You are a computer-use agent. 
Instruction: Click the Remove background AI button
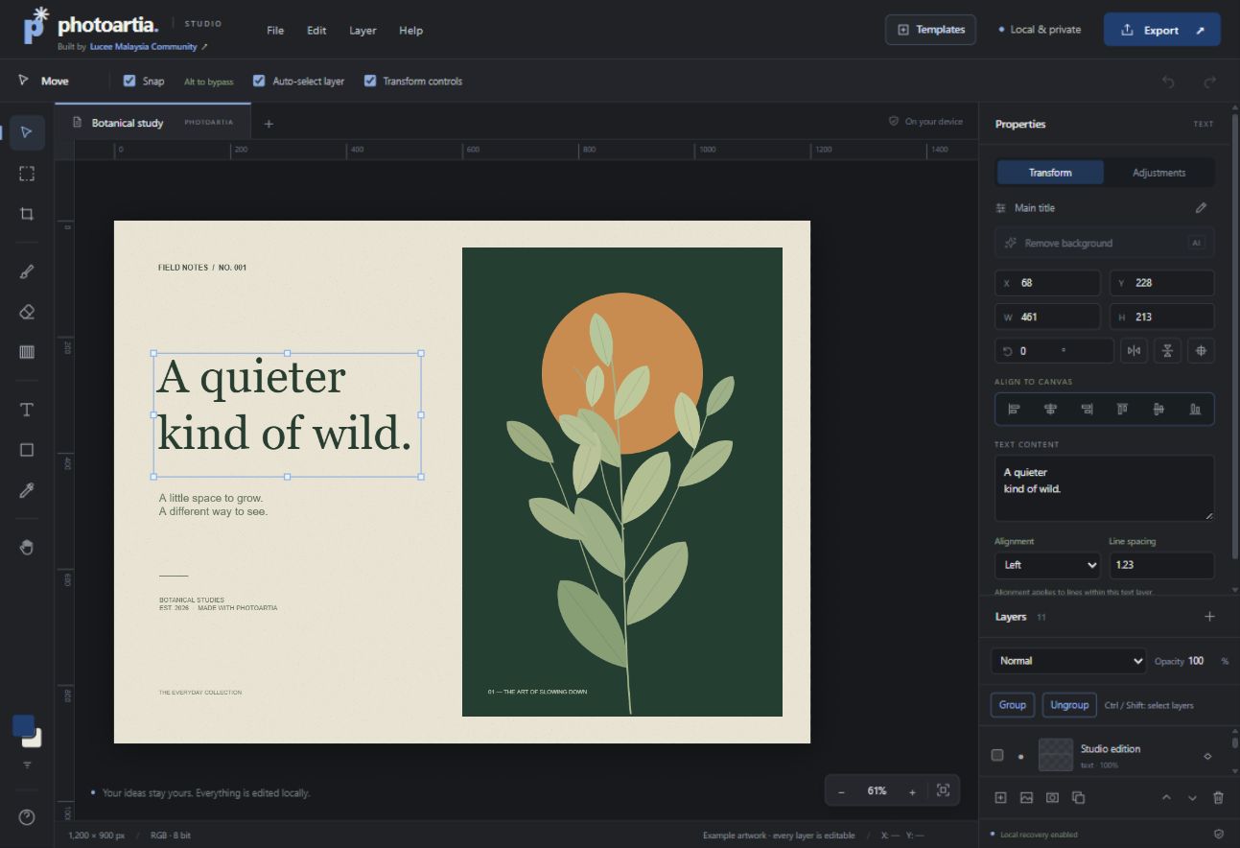tap(1105, 244)
